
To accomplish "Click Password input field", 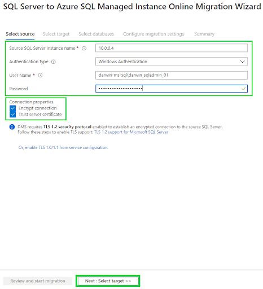I will [172, 89].
